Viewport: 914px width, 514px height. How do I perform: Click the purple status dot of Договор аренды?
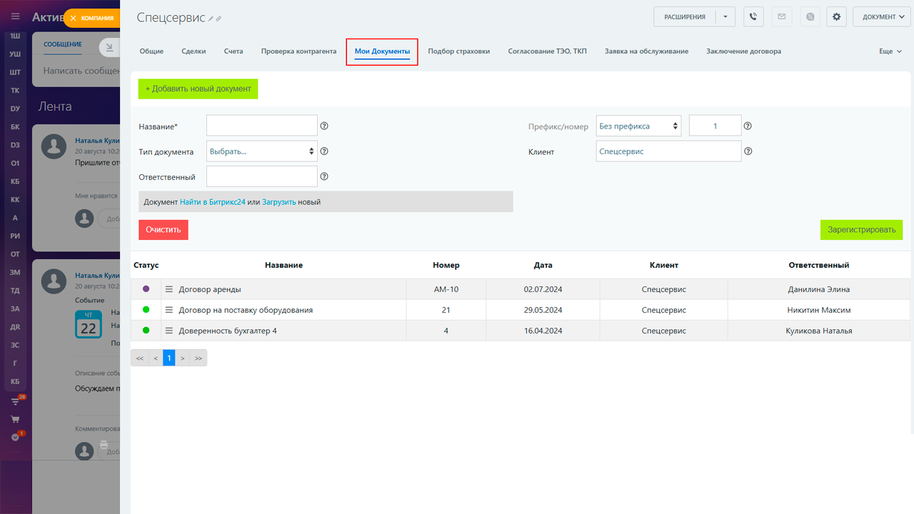pos(146,289)
